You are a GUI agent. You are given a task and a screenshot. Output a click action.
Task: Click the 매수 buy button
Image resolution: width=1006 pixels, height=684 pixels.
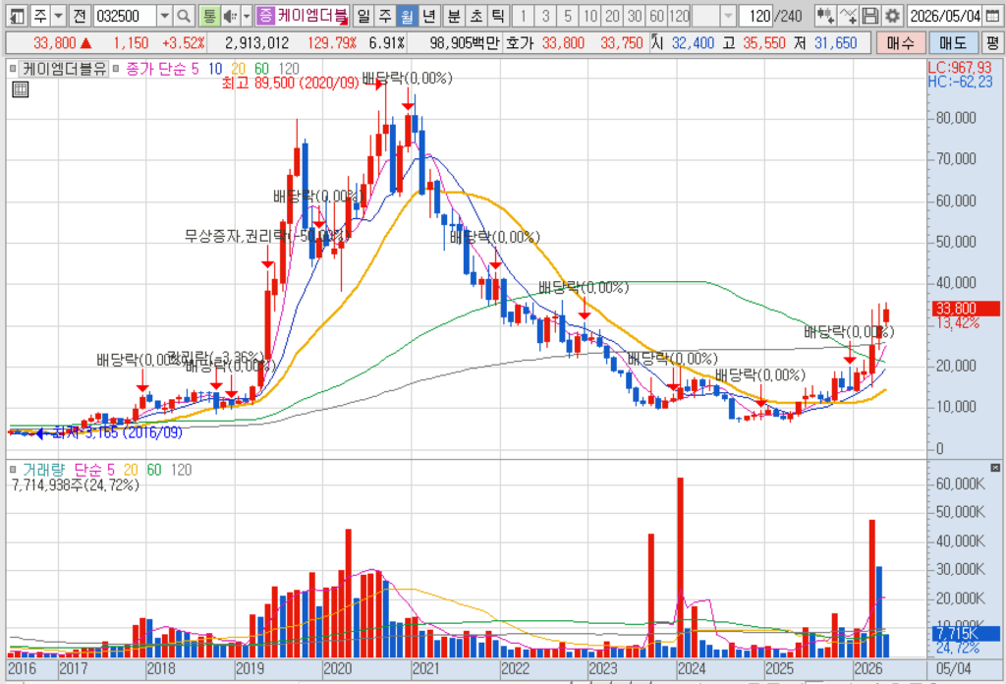coord(900,43)
